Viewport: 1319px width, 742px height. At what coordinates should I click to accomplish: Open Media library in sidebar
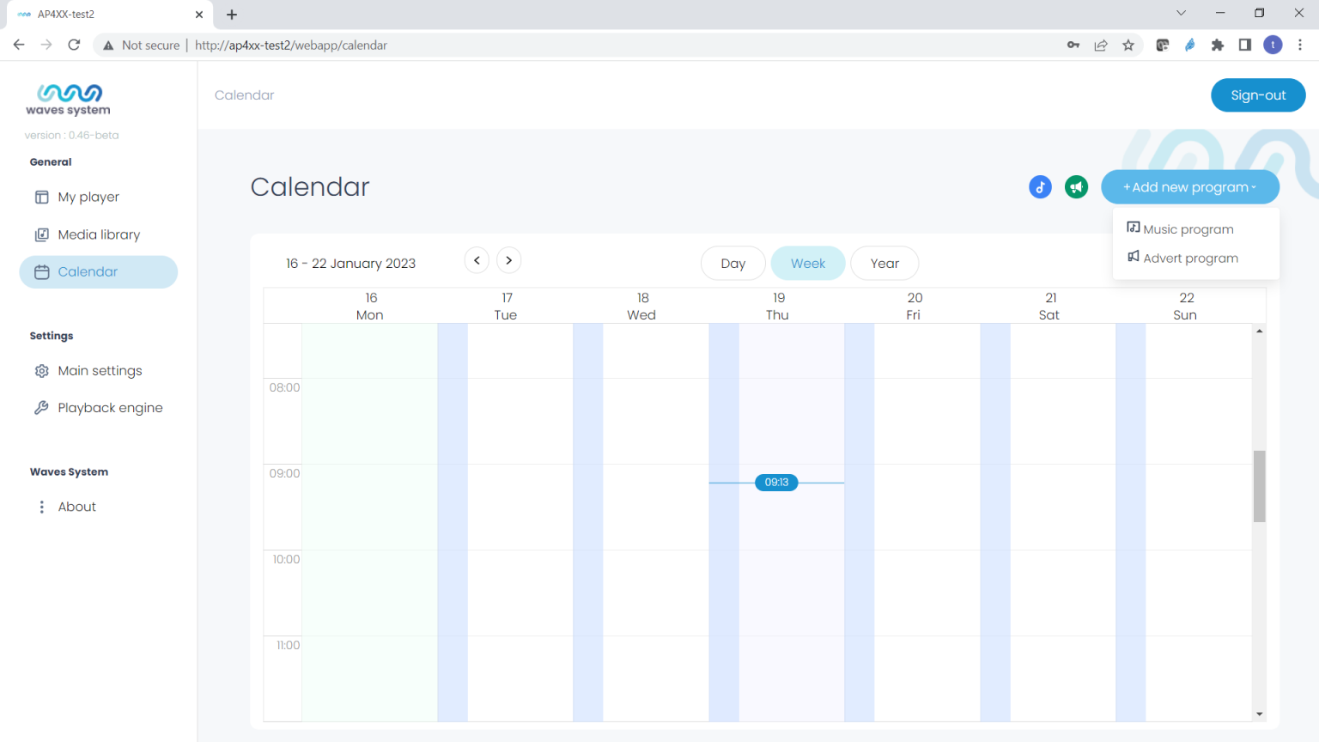pyautogui.click(x=98, y=234)
